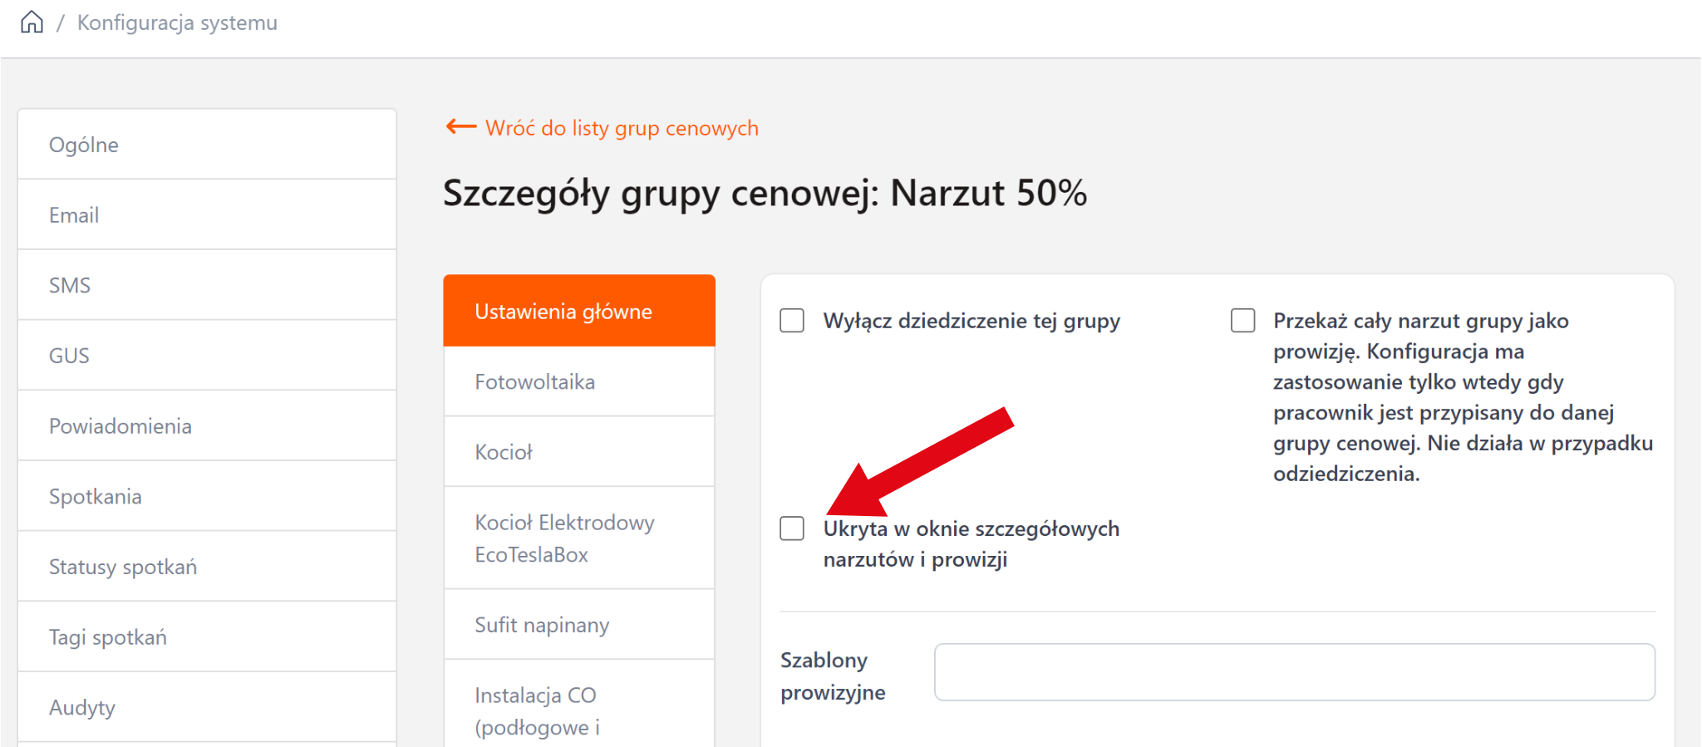Click the orange back arrow icon
Screen dimensions: 1702x747
coord(461,127)
